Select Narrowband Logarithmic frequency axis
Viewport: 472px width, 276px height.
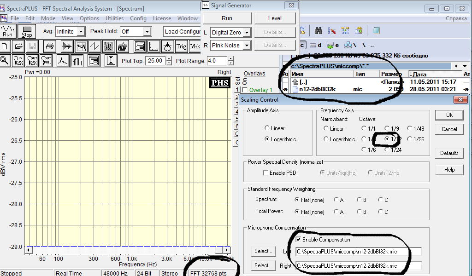point(326,139)
